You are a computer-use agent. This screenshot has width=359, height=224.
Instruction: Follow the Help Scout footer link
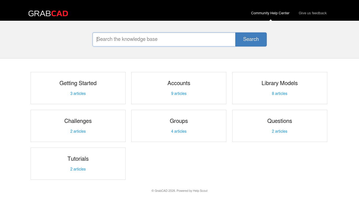click(200, 191)
